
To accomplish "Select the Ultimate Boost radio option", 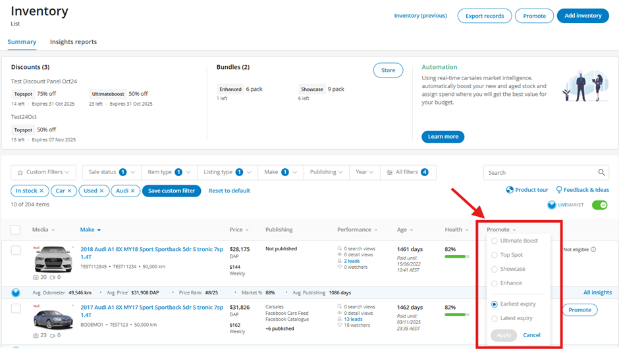I will (x=495, y=241).
